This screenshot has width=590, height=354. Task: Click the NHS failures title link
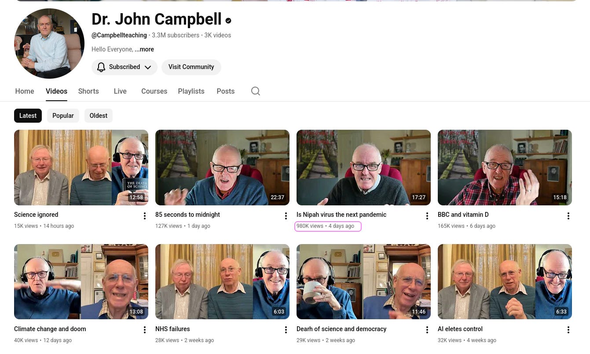click(x=172, y=329)
